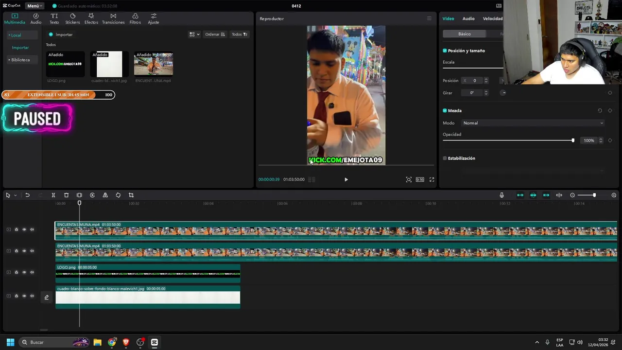Viewport: 622px width, 350px height.
Task: Open the pointer tool mode dropdown
Action: tap(15, 195)
